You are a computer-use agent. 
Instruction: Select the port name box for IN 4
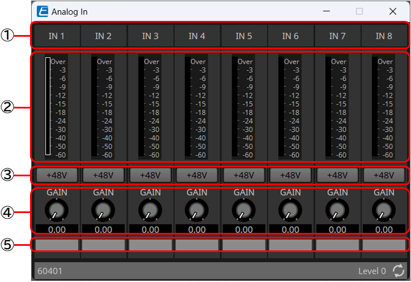197,245
